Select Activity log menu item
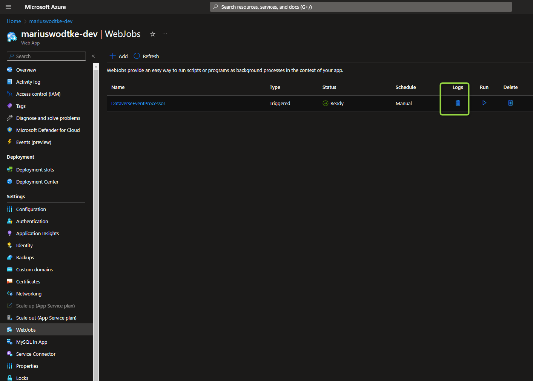533x381 pixels. pyautogui.click(x=28, y=82)
